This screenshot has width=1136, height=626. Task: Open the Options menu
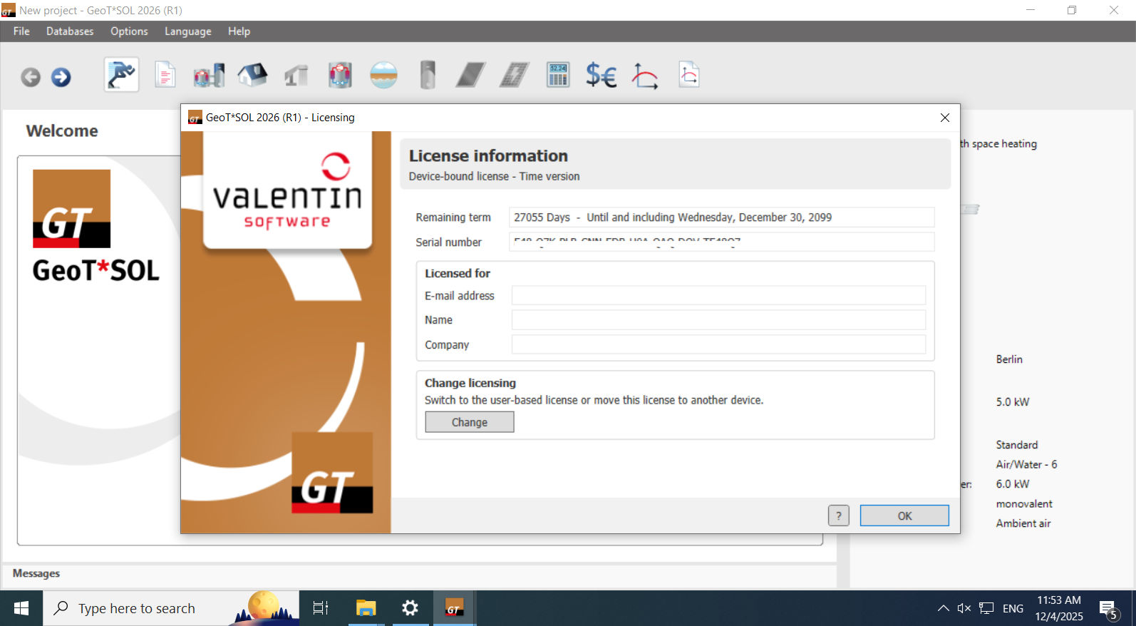point(129,31)
